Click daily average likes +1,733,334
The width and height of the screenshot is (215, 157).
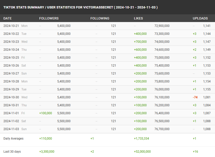(x=141, y=139)
